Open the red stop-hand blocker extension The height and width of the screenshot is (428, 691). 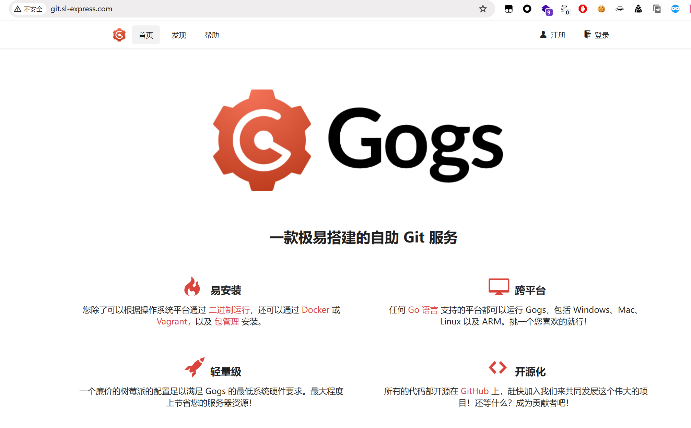coord(583,9)
